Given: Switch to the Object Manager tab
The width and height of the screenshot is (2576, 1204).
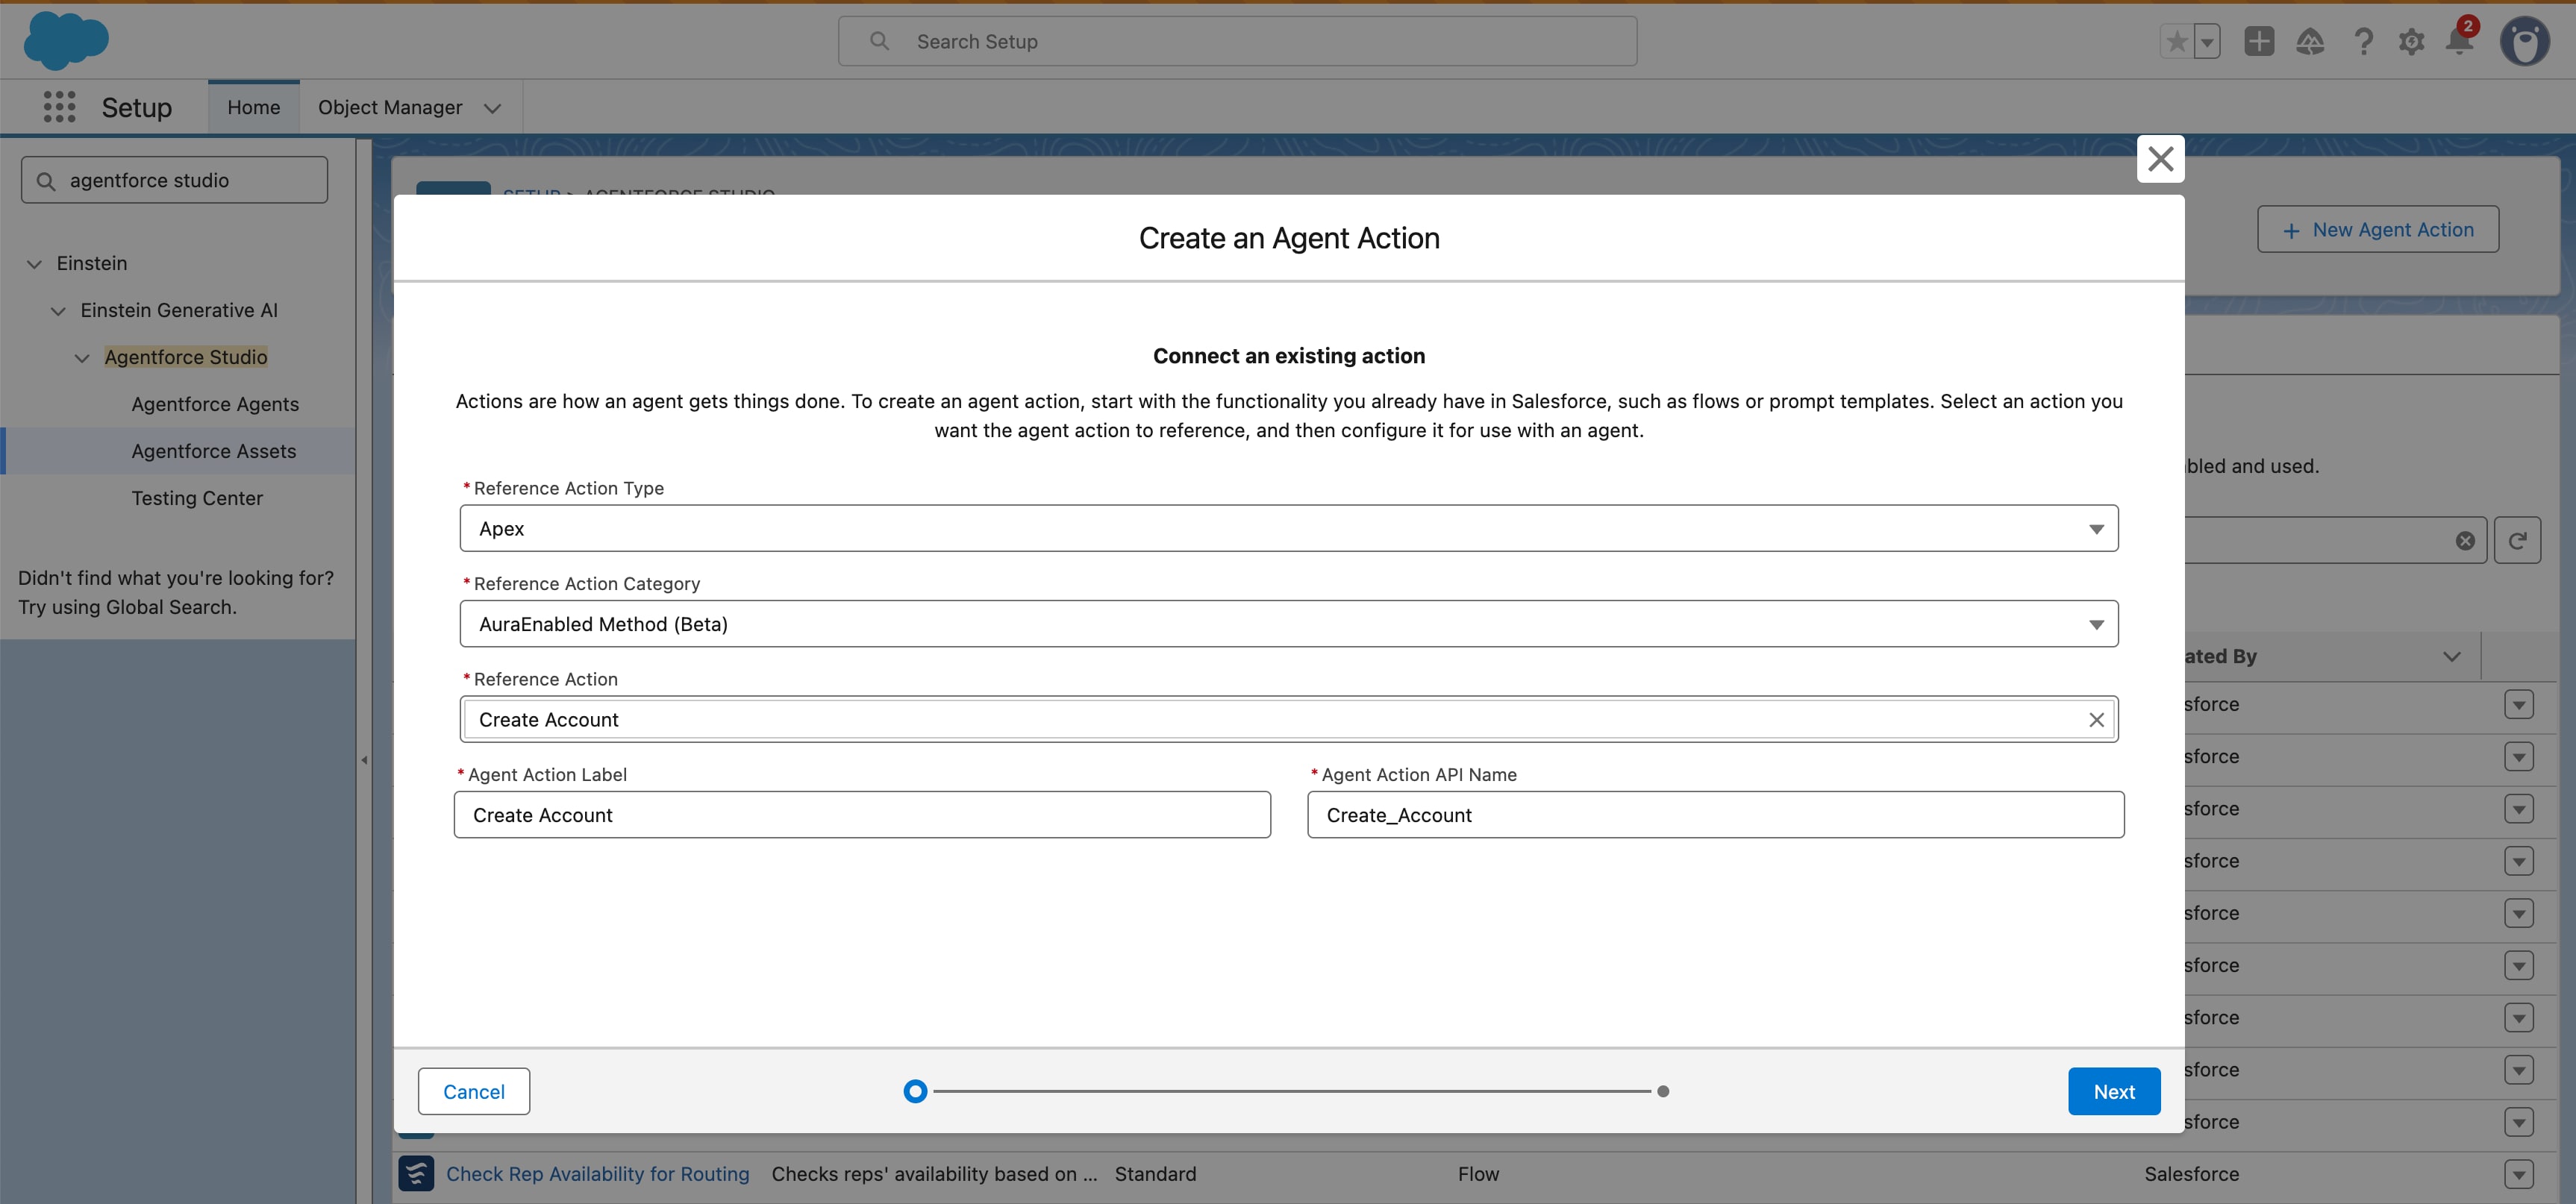Looking at the screenshot, I should (x=391, y=107).
